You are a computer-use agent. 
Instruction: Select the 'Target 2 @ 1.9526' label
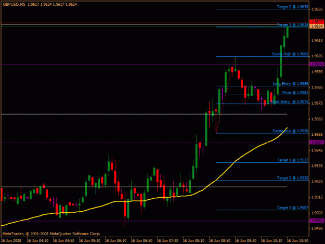[x=293, y=178]
